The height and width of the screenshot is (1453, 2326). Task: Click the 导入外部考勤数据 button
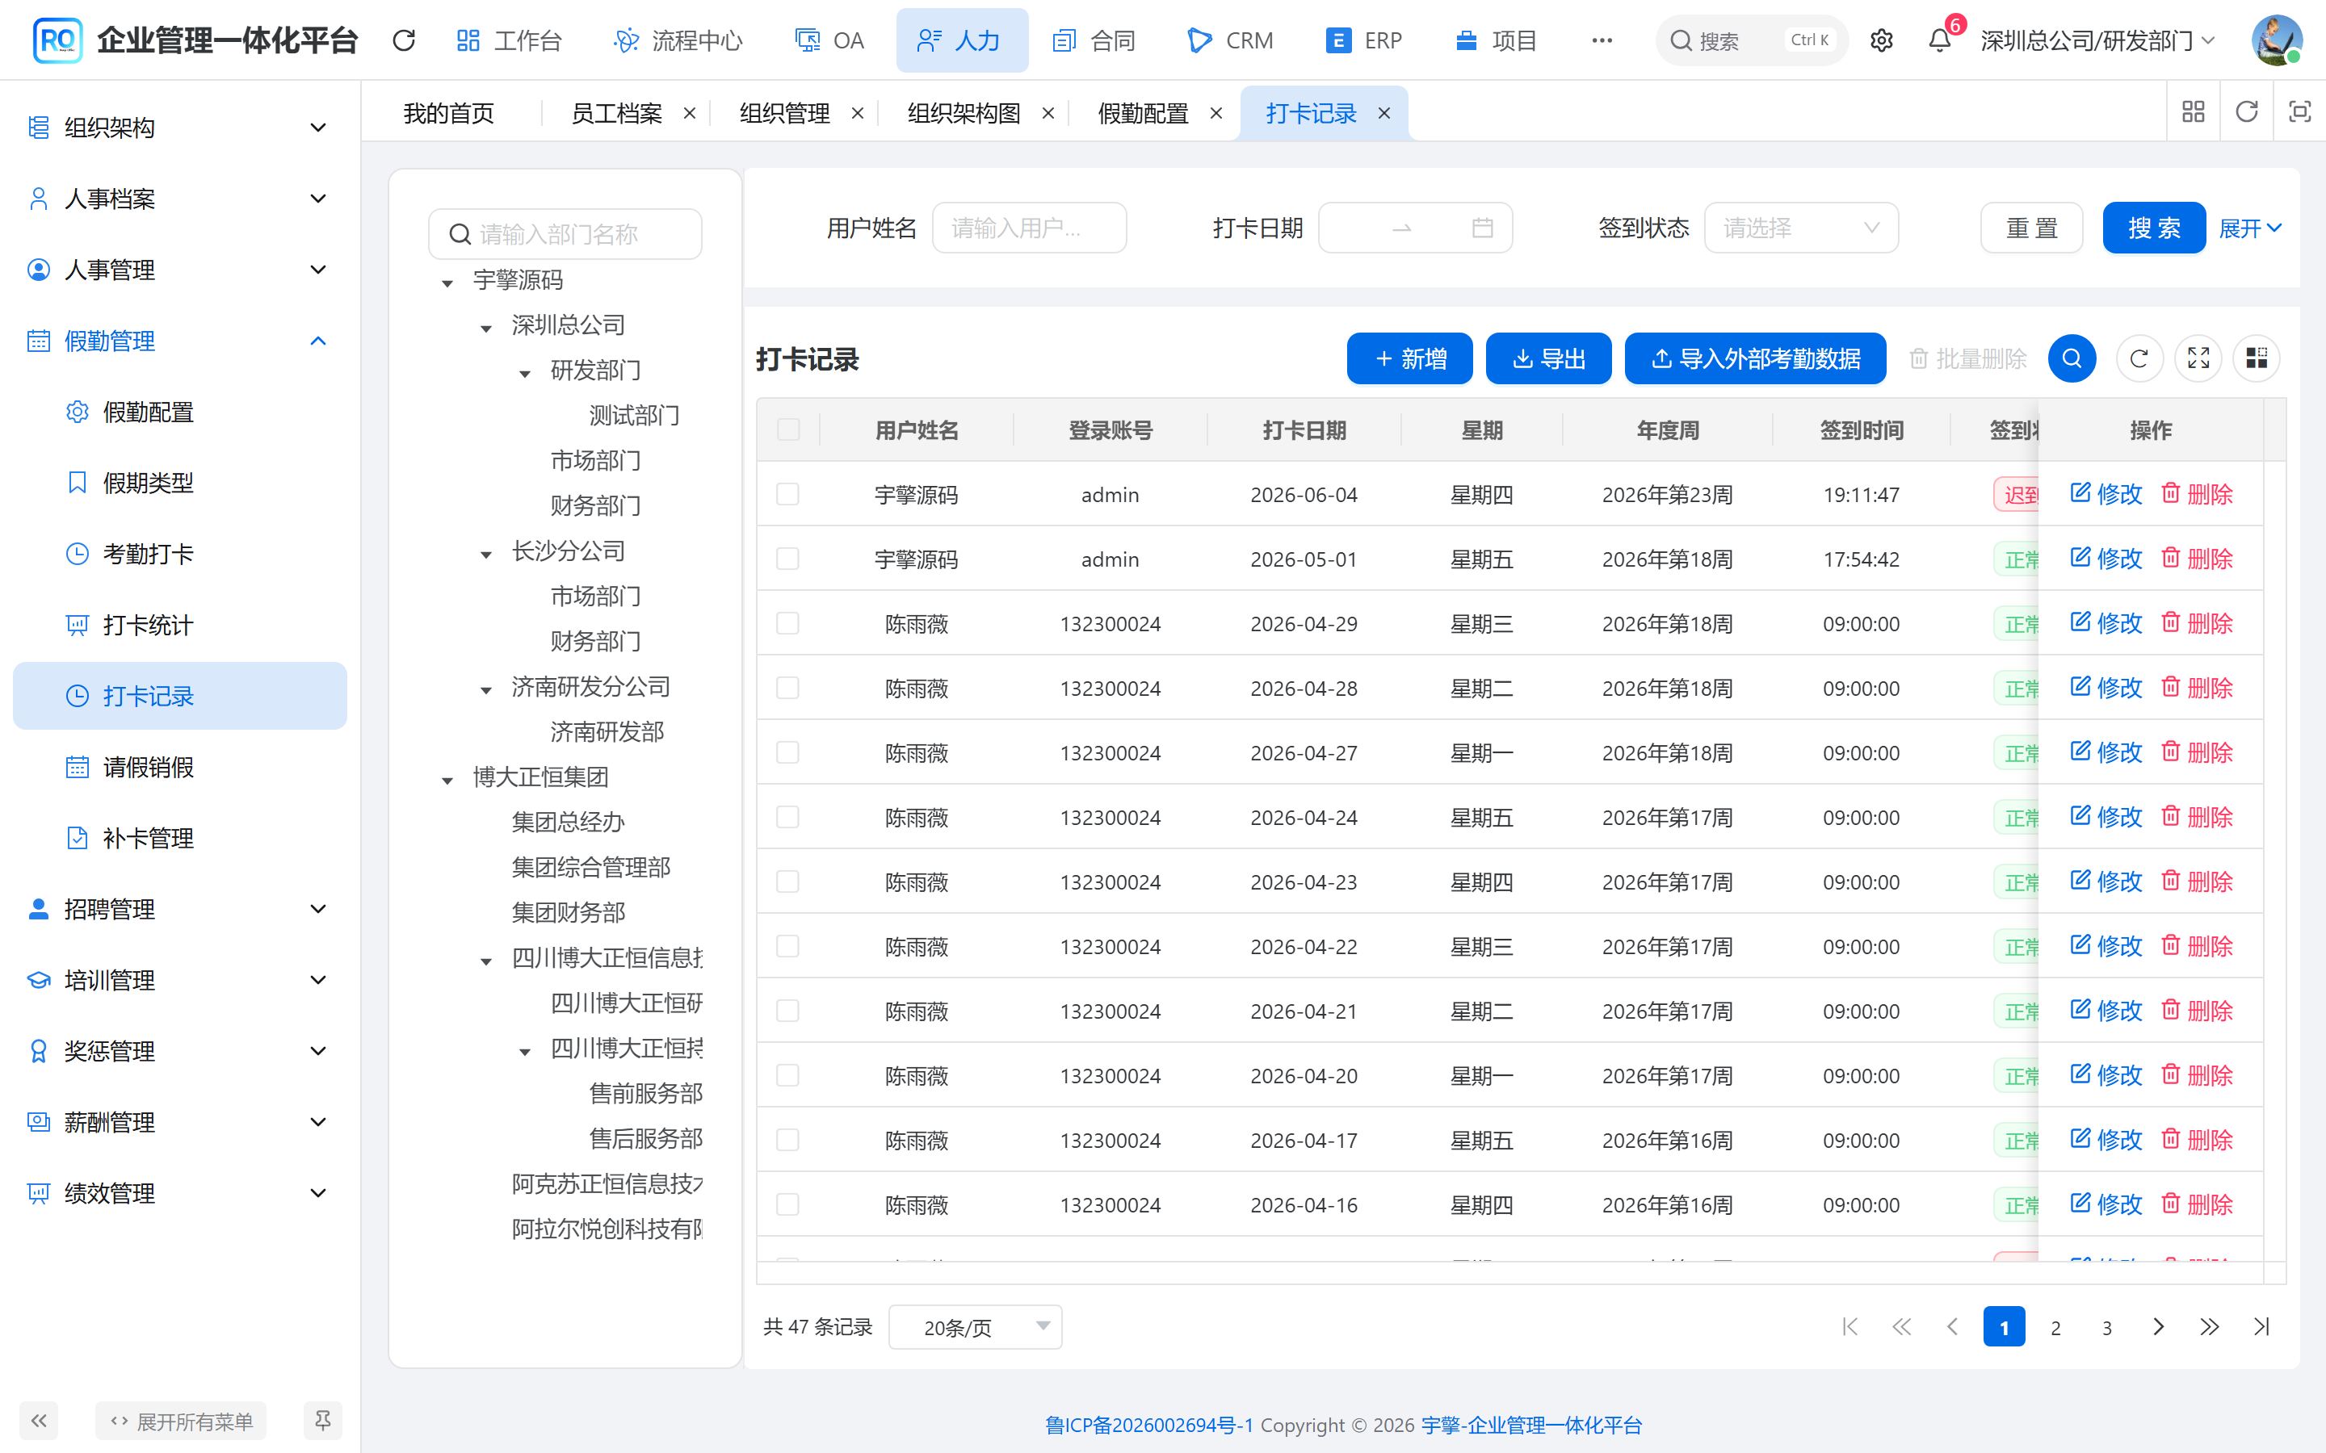click(x=1755, y=358)
